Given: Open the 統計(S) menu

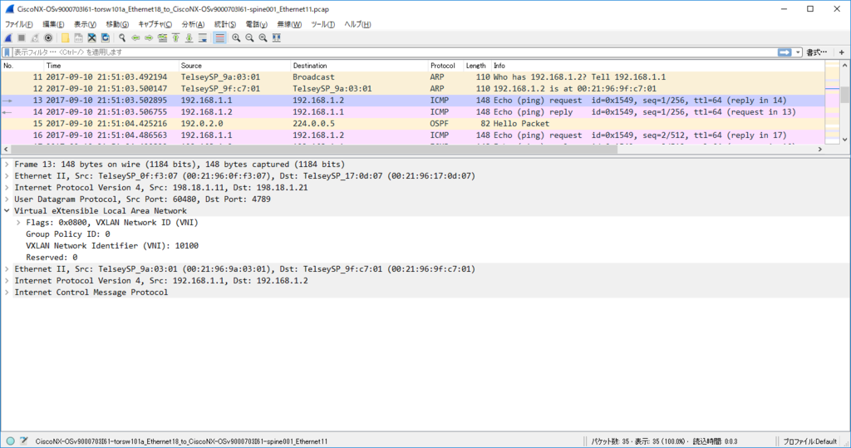Looking at the screenshot, I should coord(224,24).
